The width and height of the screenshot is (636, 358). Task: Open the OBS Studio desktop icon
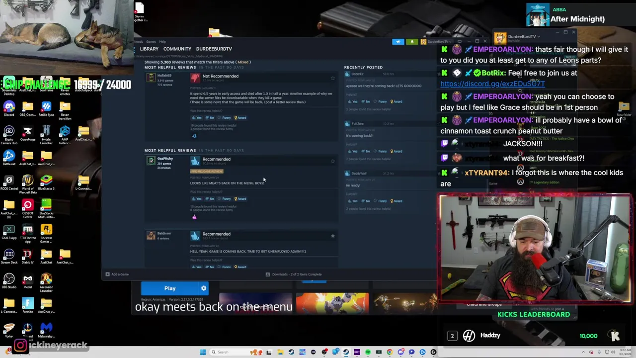tap(9, 281)
